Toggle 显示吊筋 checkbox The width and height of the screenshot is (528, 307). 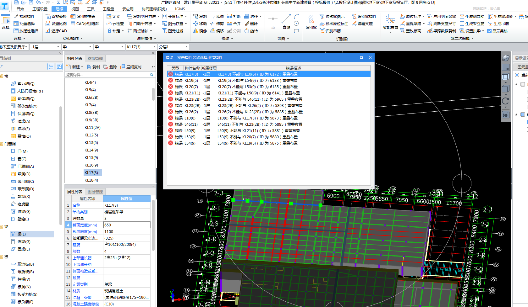pyautogui.click(x=489, y=31)
